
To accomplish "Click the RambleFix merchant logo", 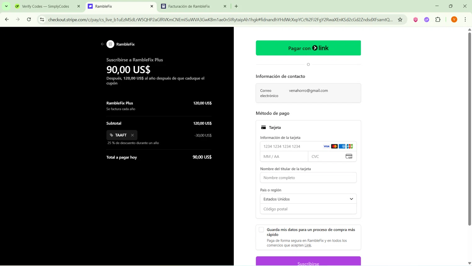I will [110, 44].
